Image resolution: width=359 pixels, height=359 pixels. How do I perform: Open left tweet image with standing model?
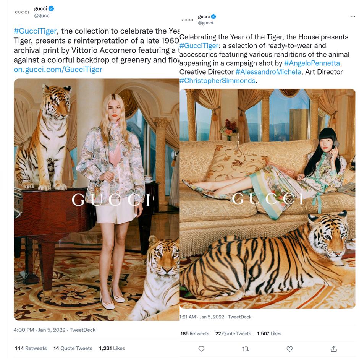pos(96,200)
